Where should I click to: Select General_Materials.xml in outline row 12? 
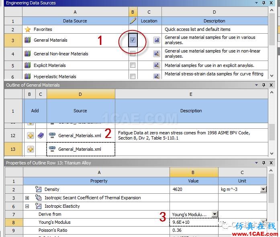point(80,136)
